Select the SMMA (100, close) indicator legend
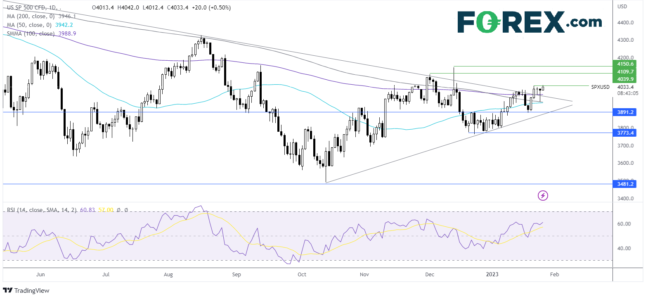Image resolution: width=648 pixels, height=299 pixels. [31, 33]
